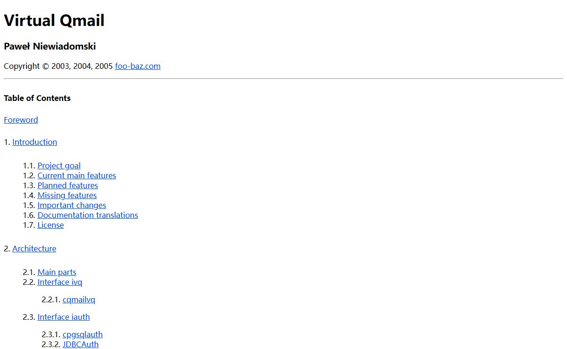567x349 pixels.
Task: Go to the Introduction chapter
Action: [x=34, y=142]
